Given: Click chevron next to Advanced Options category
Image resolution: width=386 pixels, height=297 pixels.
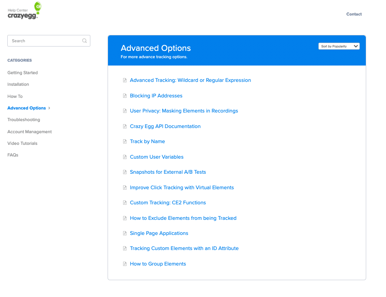Looking at the screenshot, I should coord(49,108).
